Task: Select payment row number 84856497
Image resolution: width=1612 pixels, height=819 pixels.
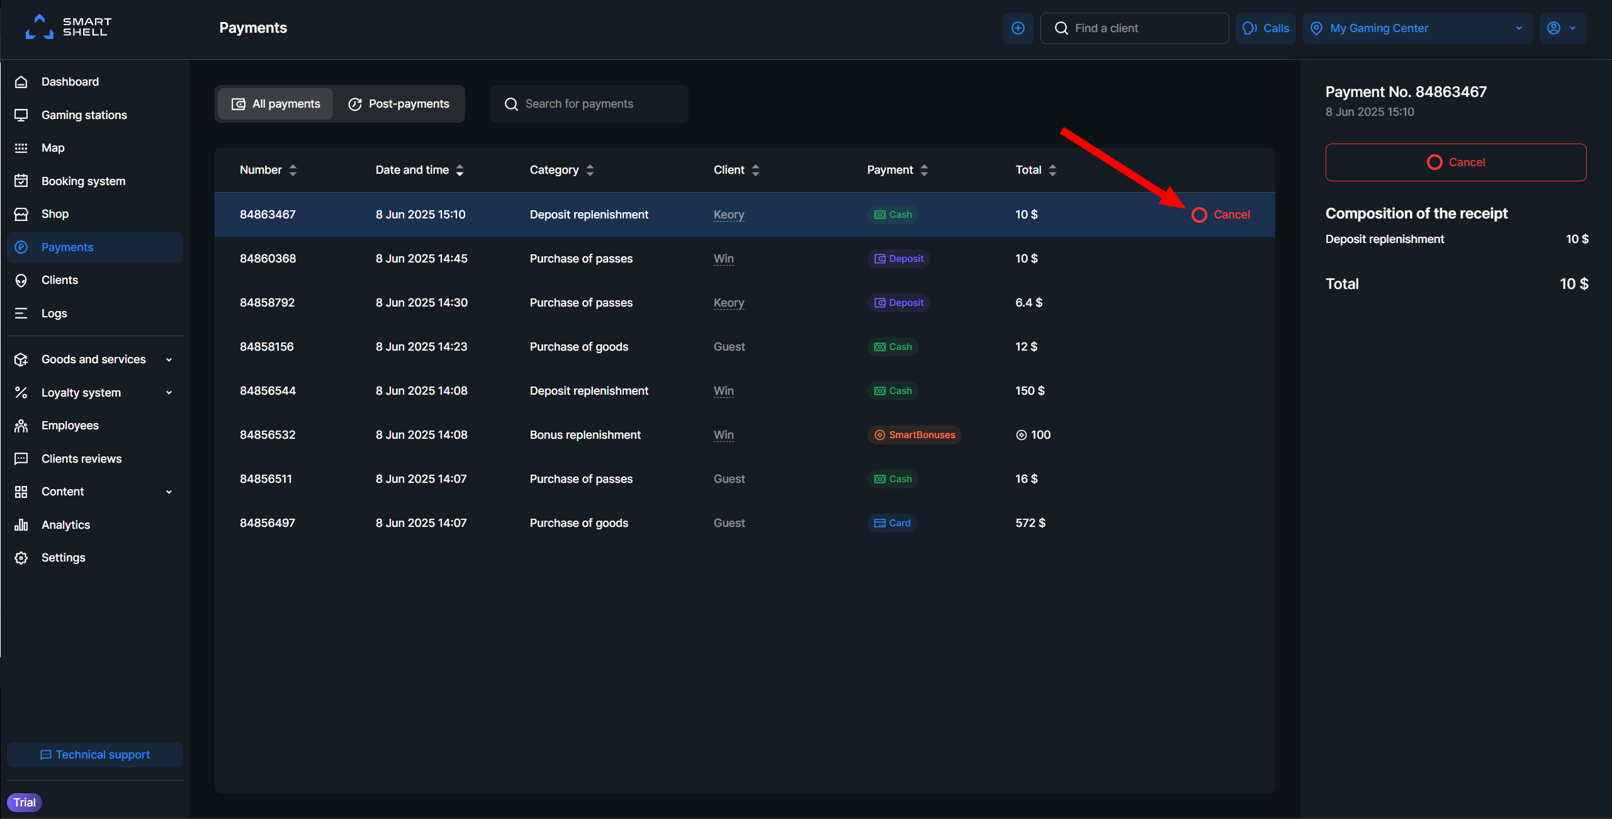Action: 745,523
